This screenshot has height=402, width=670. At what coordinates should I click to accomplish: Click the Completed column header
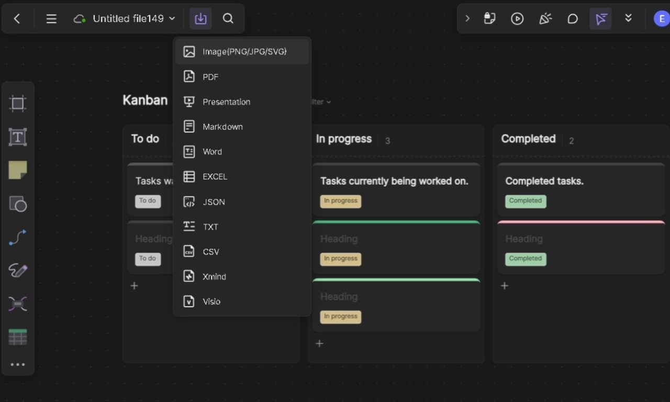[528, 139]
